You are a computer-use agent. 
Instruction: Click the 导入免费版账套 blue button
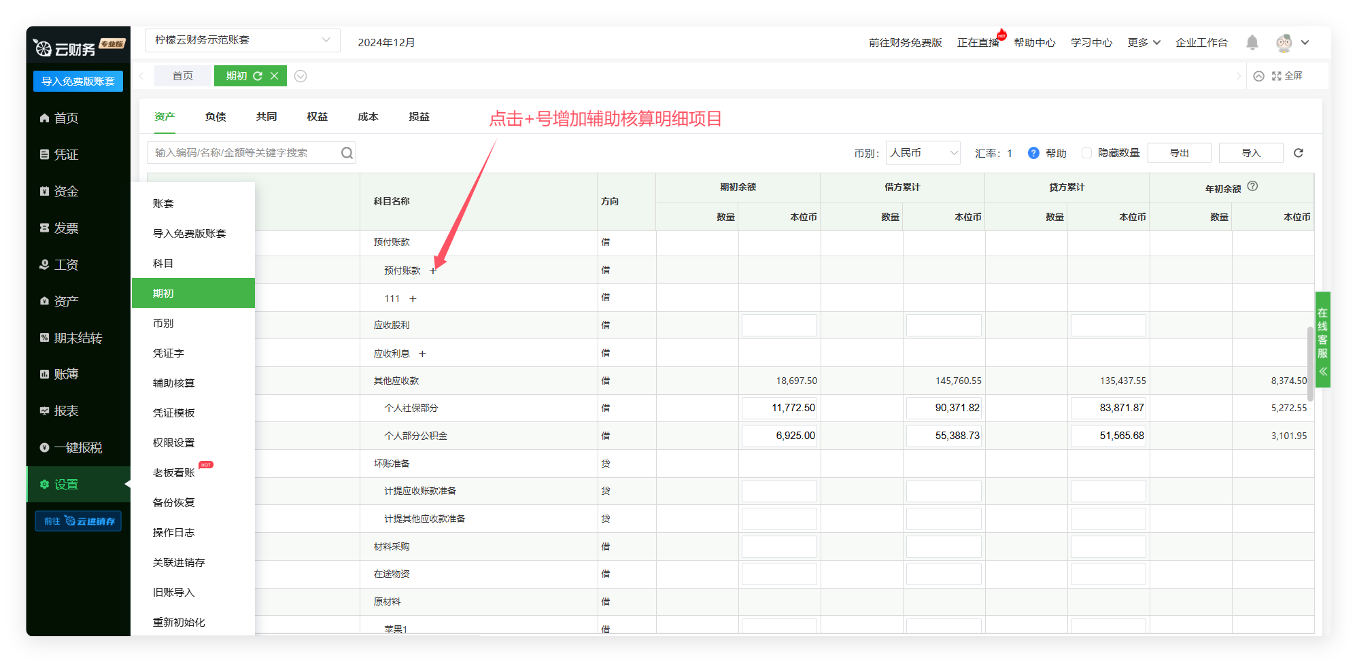pos(78,82)
